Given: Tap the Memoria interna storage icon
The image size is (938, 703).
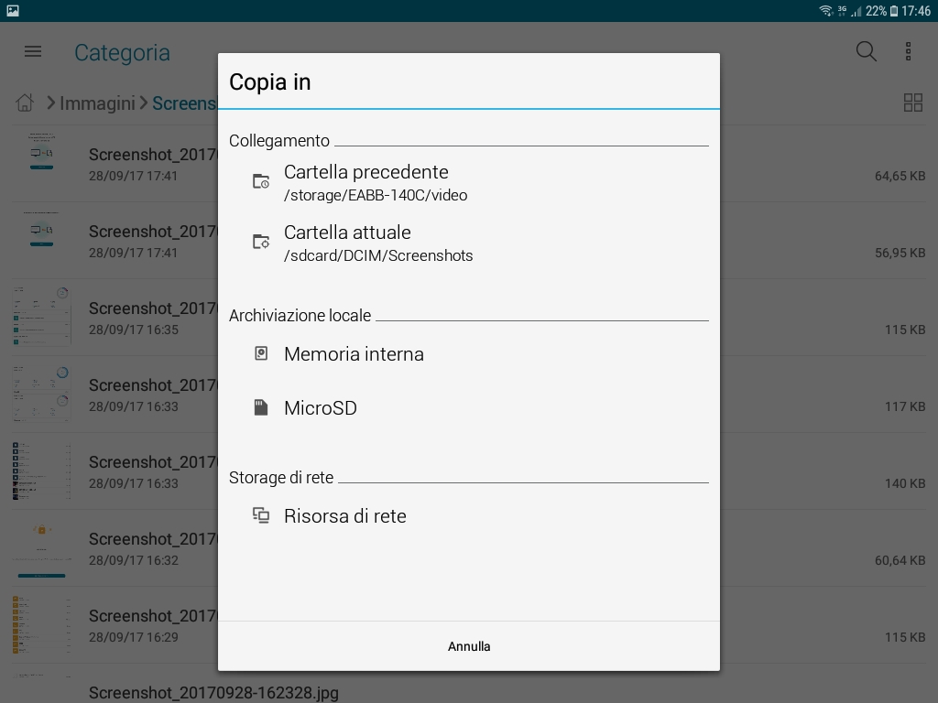Looking at the screenshot, I should tap(261, 353).
